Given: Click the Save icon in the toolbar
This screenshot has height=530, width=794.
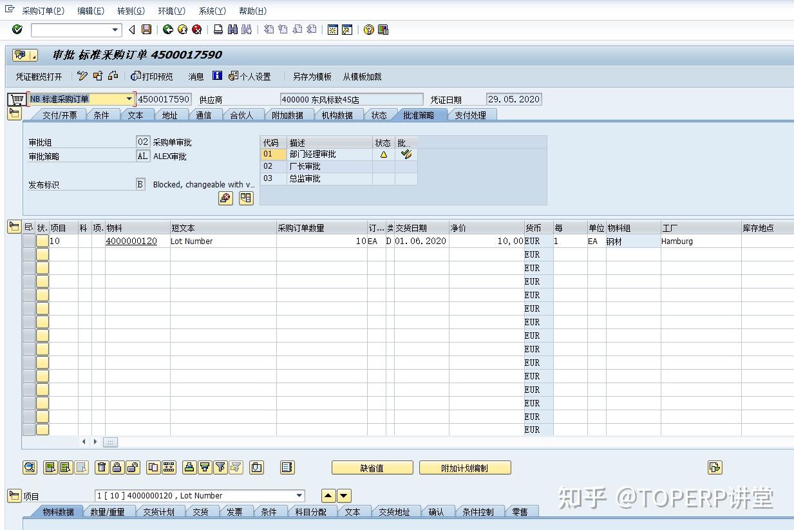Looking at the screenshot, I should click(x=146, y=30).
